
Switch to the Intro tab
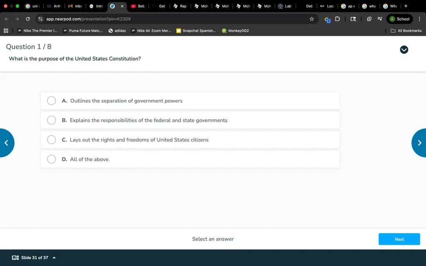point(97,6)
